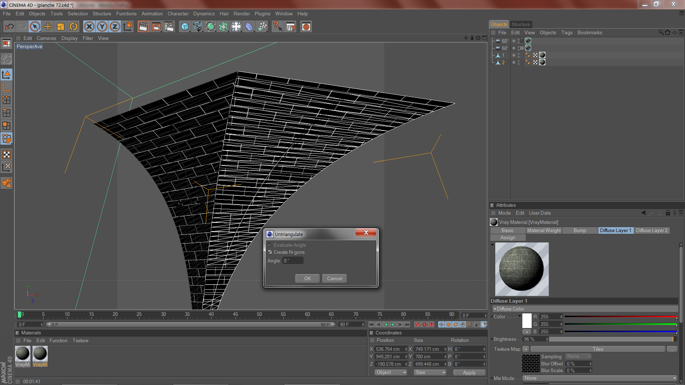
Task: Toggle the X axis lock icon
Action: pyautogui.click(x=89, y=27)
